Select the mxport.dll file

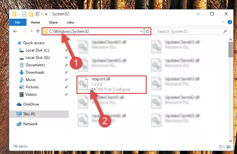click(x=112, y=85)
